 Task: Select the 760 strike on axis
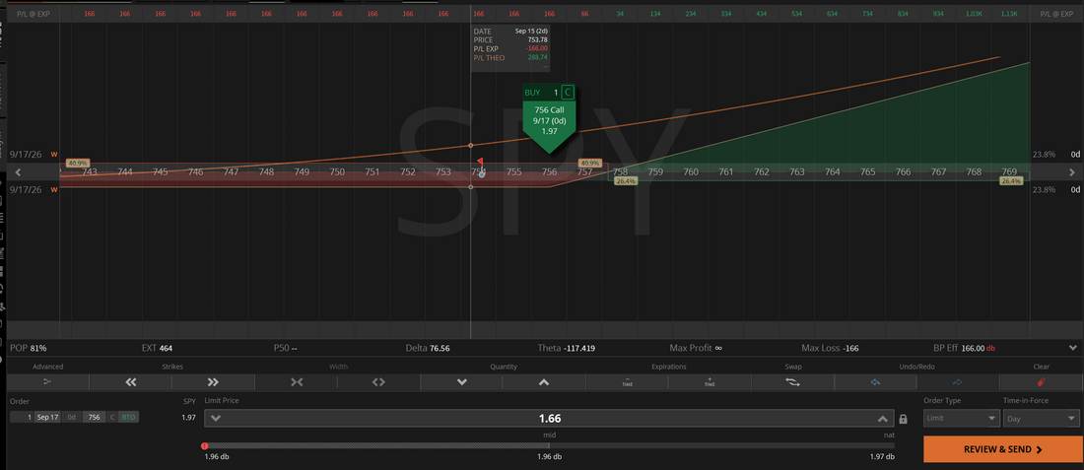click(x=691, y=171)
